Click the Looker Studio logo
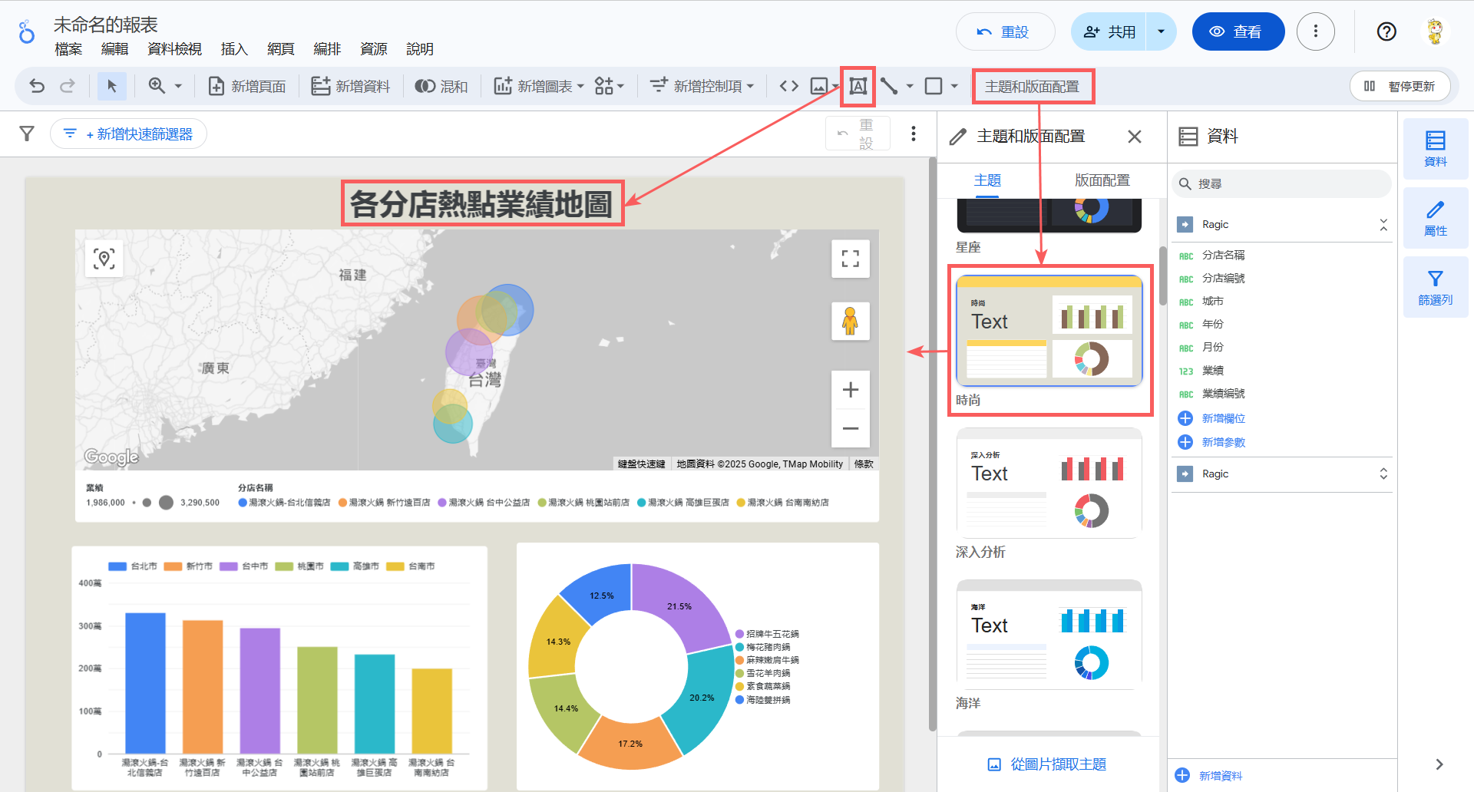 27,32
